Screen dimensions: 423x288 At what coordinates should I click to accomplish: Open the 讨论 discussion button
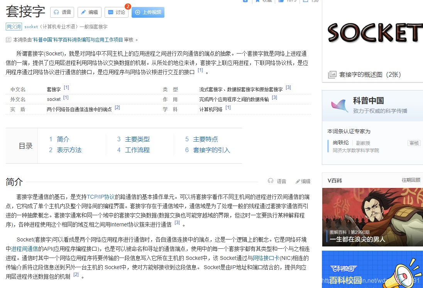(117, 12)
